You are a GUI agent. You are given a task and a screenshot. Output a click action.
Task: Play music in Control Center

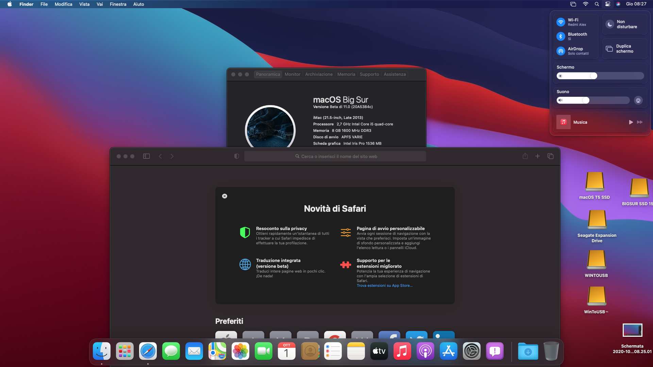[x=631, y=122]
